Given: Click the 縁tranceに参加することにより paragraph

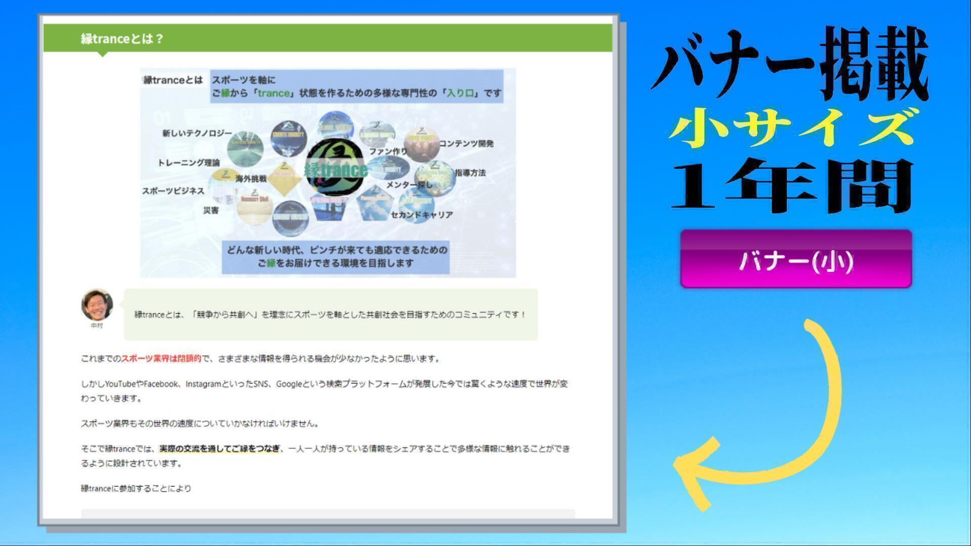Looking at the screenshot, I should coord(136,488).
